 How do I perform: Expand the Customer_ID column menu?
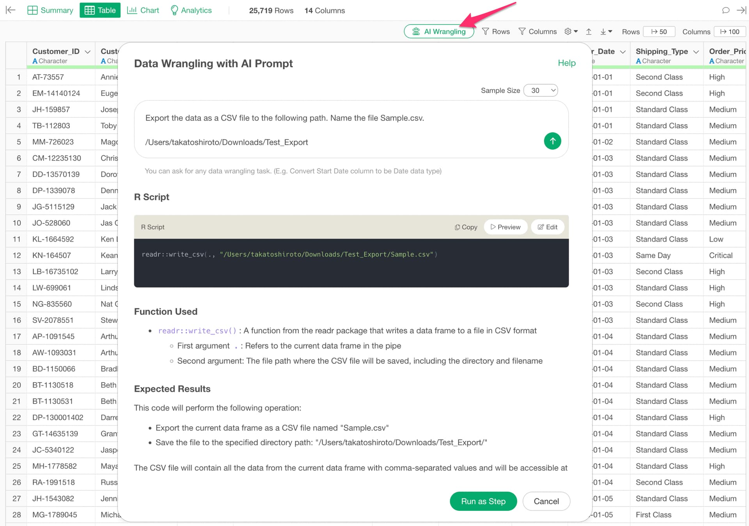tap(88, 52)
